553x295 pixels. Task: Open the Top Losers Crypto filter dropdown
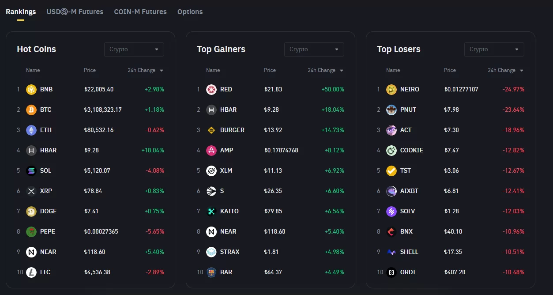494,49
